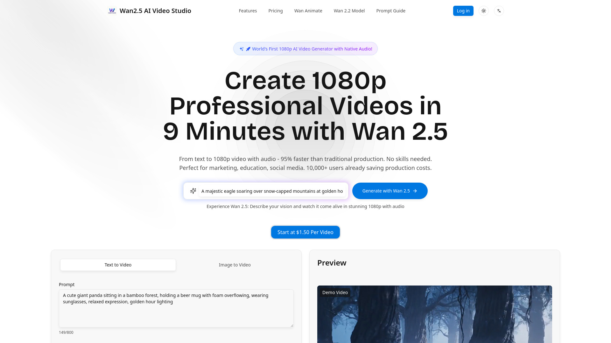Click the Log in button
The image size is (611, 343).
click(463, 10)
